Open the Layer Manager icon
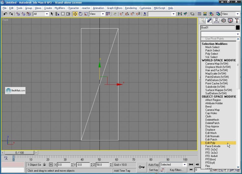 tap(192, 14)
